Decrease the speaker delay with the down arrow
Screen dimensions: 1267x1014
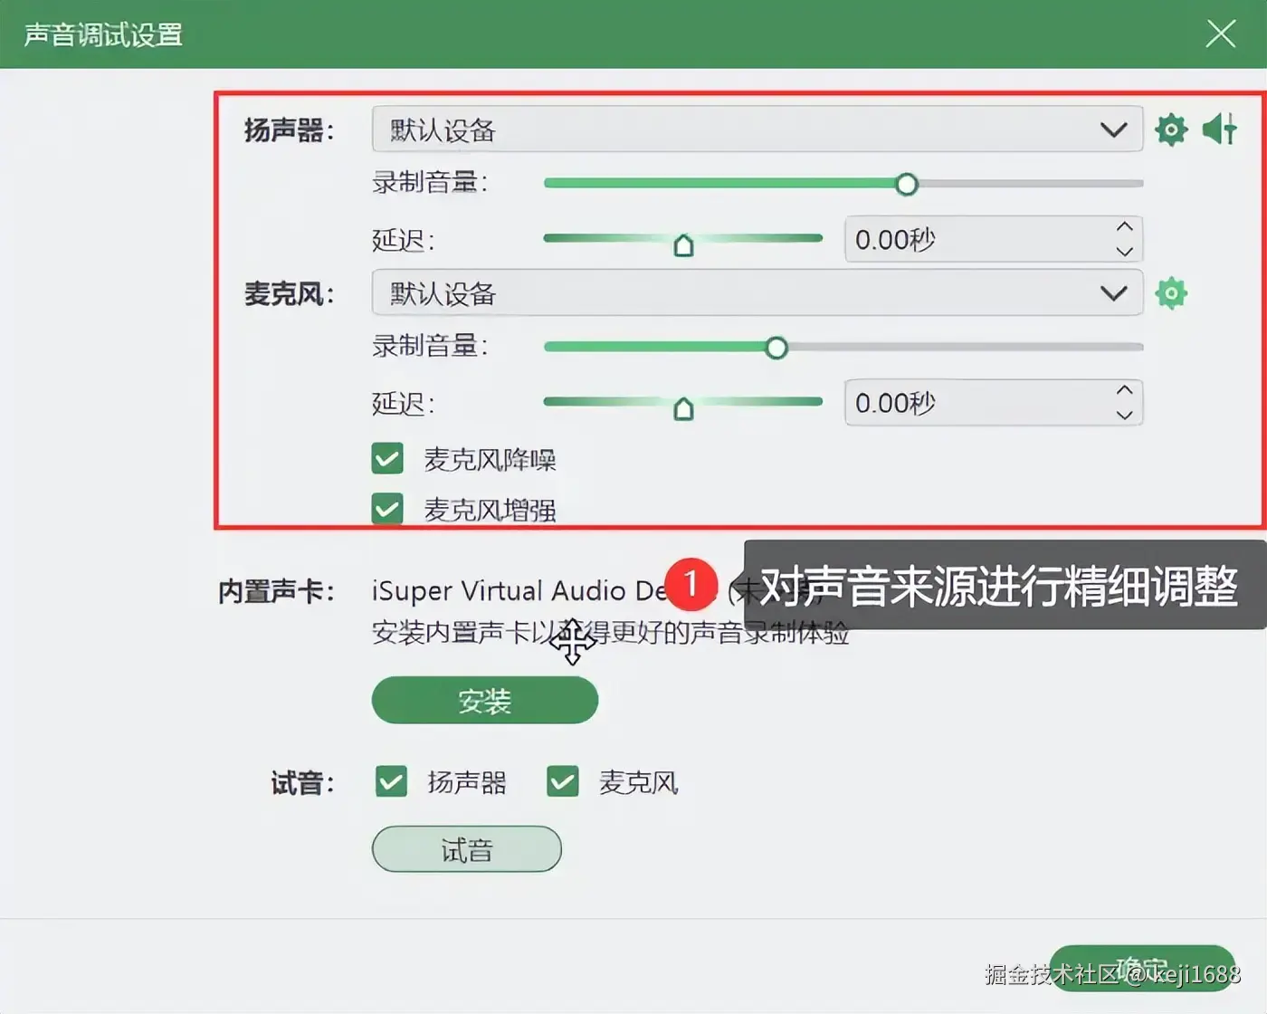(1124, 252)
